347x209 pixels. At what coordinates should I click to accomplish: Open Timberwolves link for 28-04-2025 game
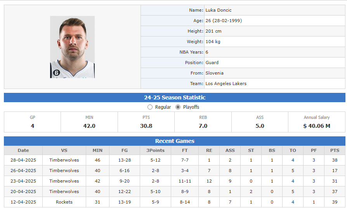[x=64, y=160]
